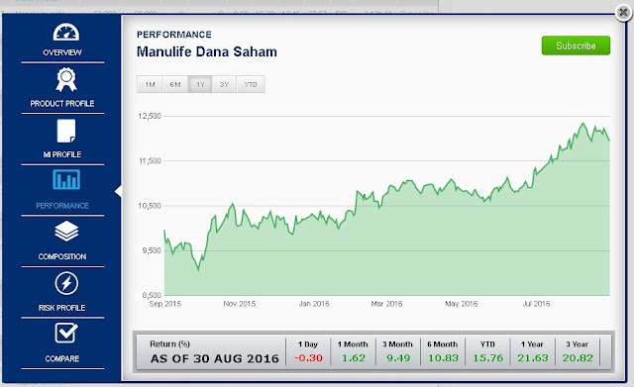This screenshot has width=634, height=387.
Task: Open the Overview gauge icon
Action: coord(66,33)
